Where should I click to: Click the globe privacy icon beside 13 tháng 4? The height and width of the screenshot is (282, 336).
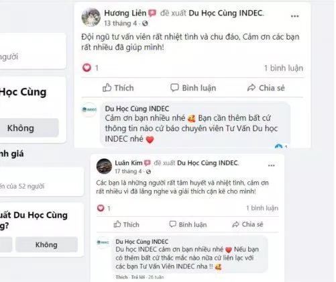(x=145, y=23)
